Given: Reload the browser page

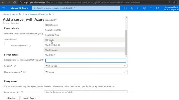Looking at the screenshot, I should (x=14, y=2).
